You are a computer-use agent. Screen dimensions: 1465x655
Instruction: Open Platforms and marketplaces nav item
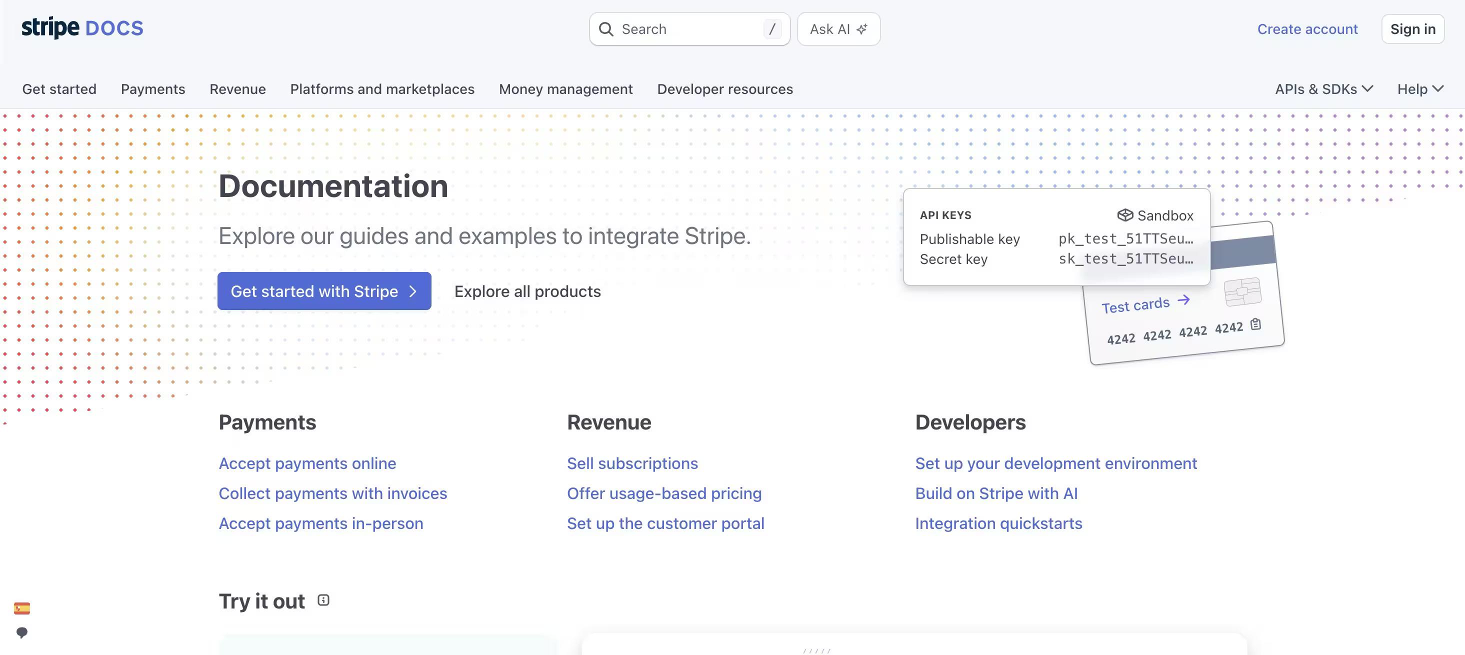pos(382,88)
